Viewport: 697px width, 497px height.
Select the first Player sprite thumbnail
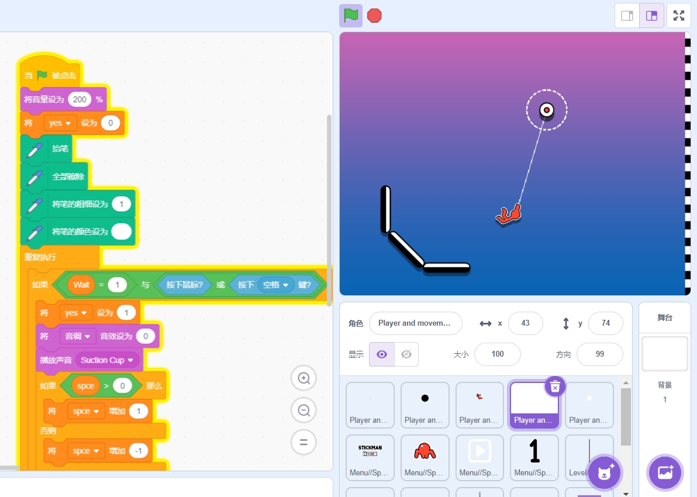[x=370, y=405]
